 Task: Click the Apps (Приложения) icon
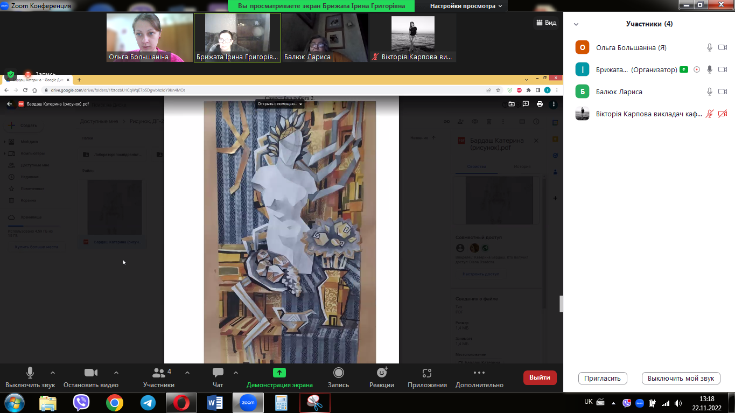tap(427, 373)
